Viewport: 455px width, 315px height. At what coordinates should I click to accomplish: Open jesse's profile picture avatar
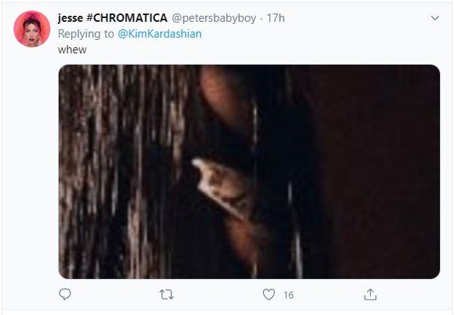(32, 29)
